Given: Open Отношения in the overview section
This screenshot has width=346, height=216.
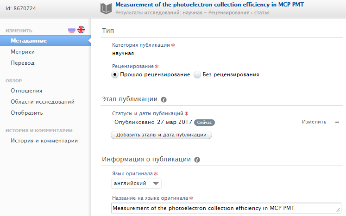Looking at the screenshot, I should pyautogui.click(x=26, y=91).
